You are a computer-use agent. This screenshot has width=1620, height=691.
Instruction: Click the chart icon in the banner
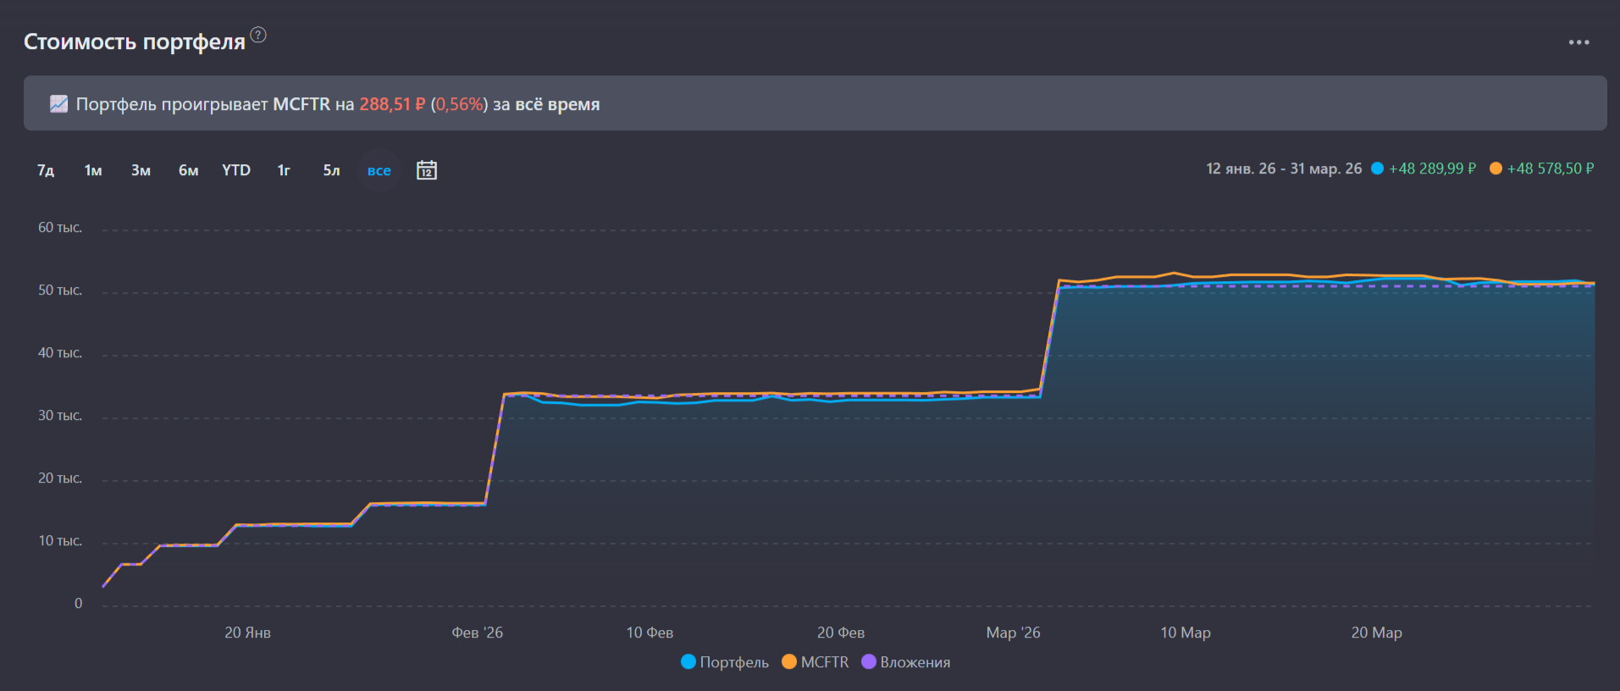[x=58, y=104]
